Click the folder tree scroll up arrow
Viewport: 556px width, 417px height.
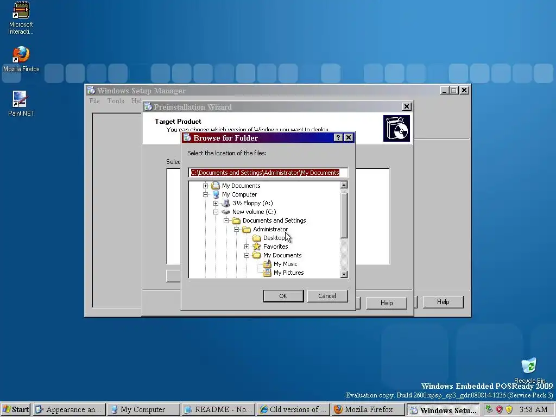point(344,185)
